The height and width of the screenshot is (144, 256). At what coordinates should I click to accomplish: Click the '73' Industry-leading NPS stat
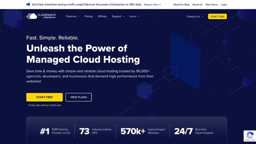click(x=95, y=131)
